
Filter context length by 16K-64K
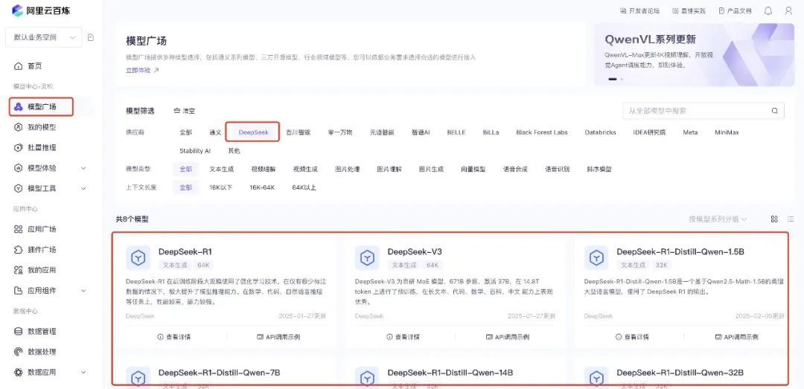click(x=262, y=187)
